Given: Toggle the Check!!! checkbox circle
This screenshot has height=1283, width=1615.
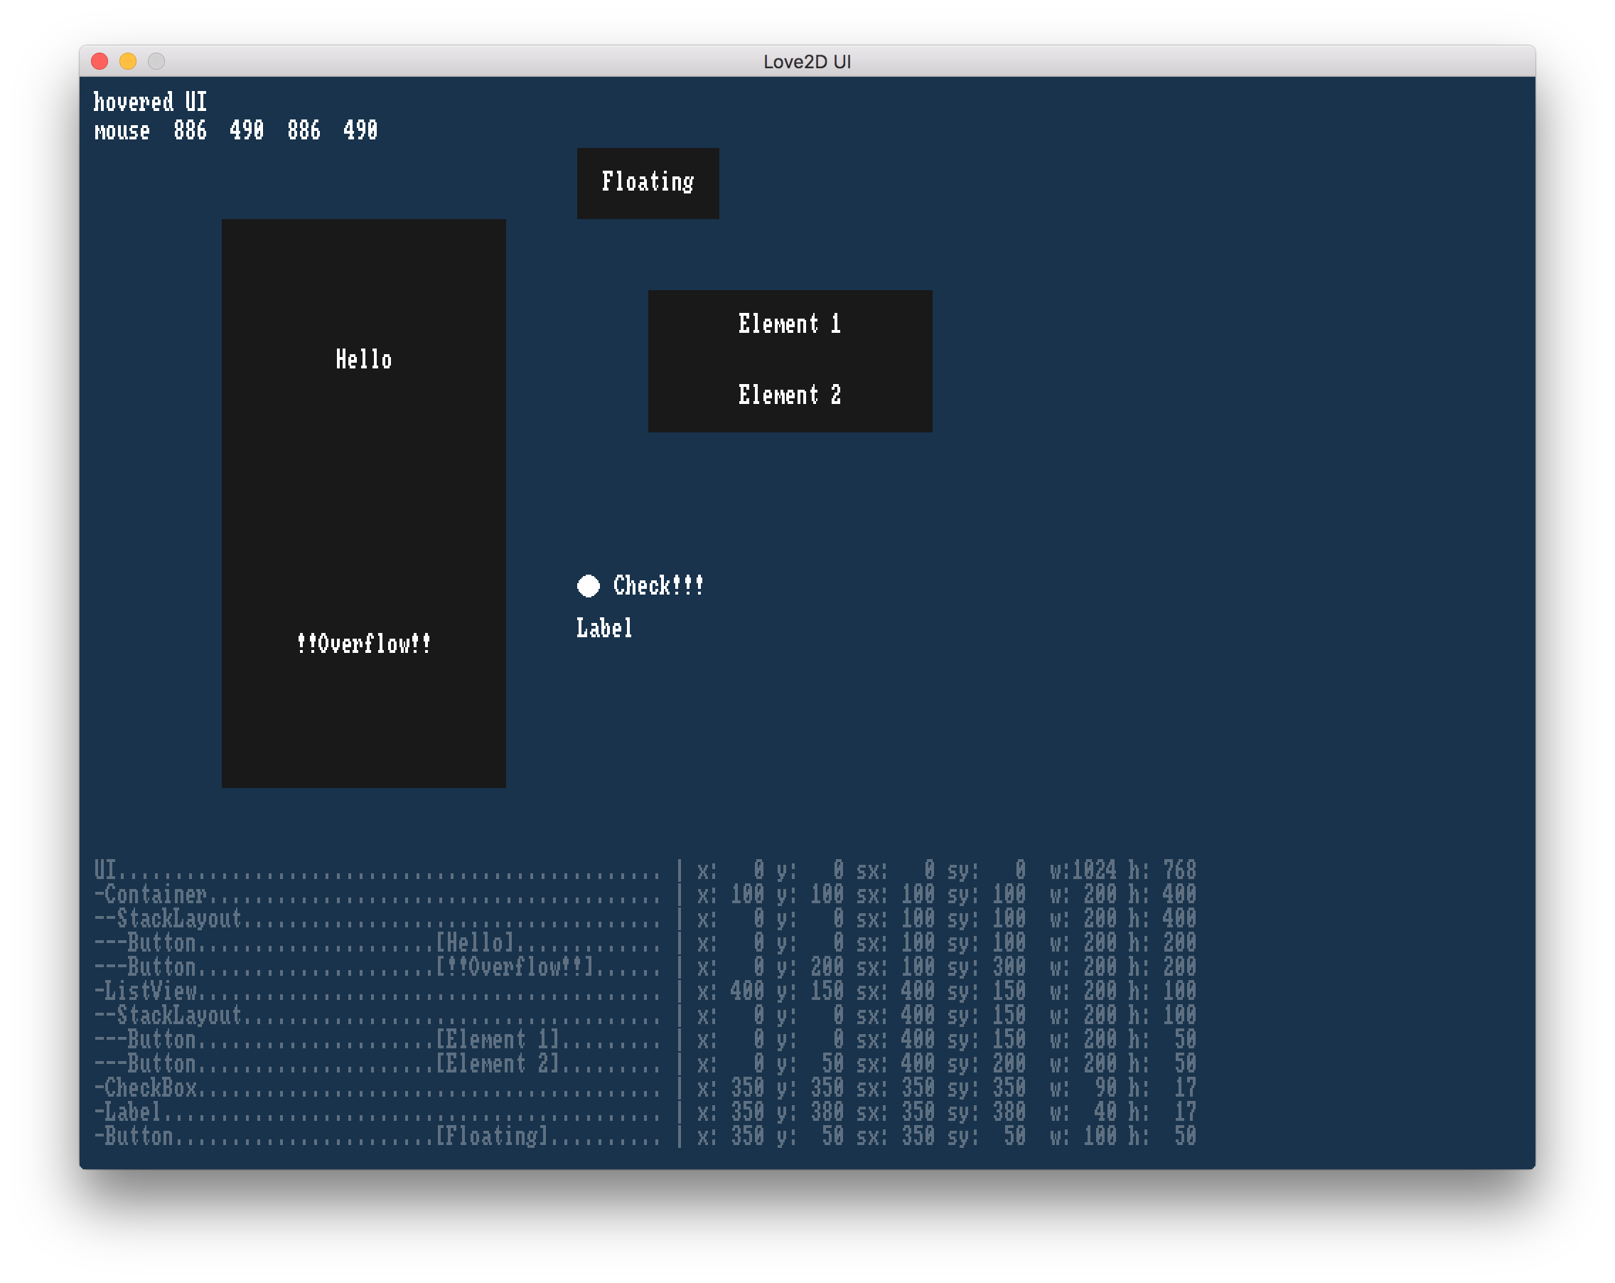Looking at the screenshot, I should coord(588,586).
